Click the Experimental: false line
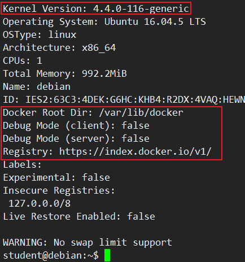This screenshot has width=245, height=262. click(x=56, y=177)
